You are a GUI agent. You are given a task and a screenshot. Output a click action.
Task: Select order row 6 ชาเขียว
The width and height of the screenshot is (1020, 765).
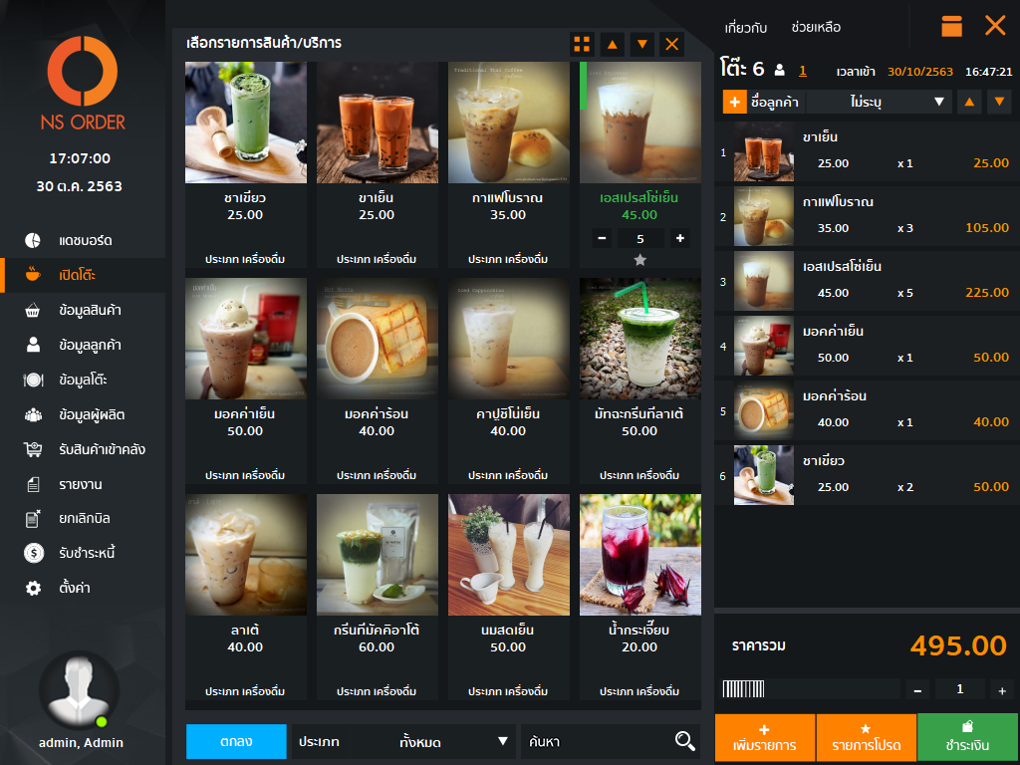pos(867,475)
